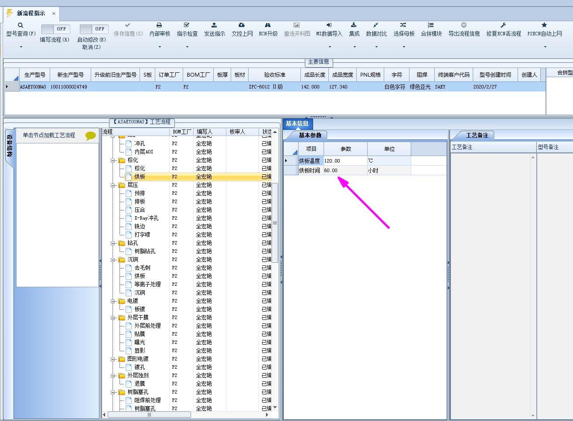Collapse the 外层蚀刻 tree node
This screenshot has width=573, height=421.
coord(113,376)
